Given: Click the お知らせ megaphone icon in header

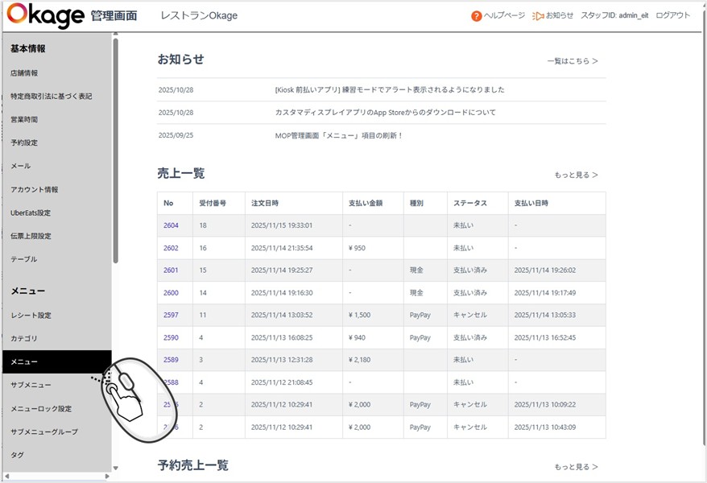Looking at the screenshot, I should (x=538, y=16).
